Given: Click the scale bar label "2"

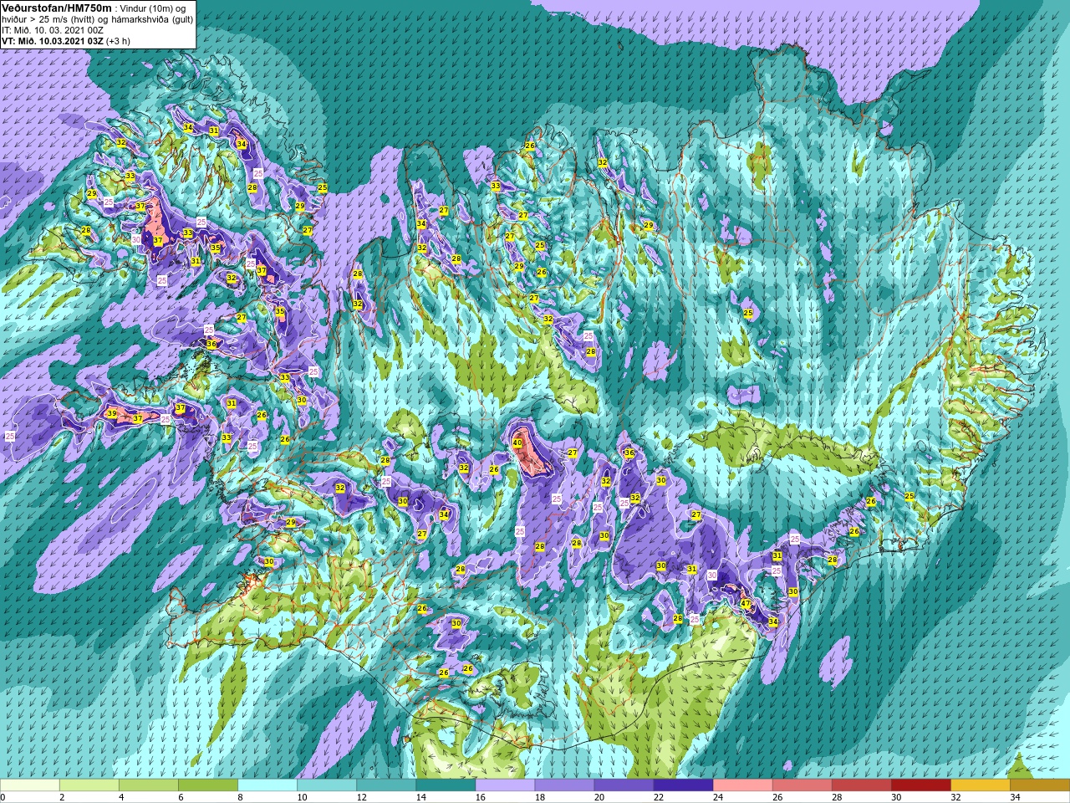Looking at the screenshot, I should 61,797.
